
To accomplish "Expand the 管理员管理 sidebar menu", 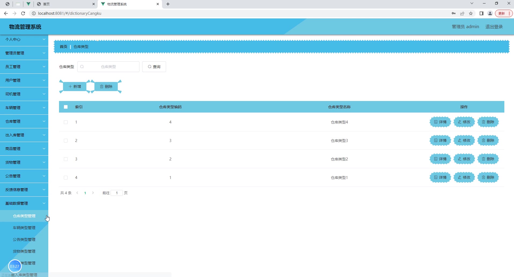I will [x=24, y=53].
